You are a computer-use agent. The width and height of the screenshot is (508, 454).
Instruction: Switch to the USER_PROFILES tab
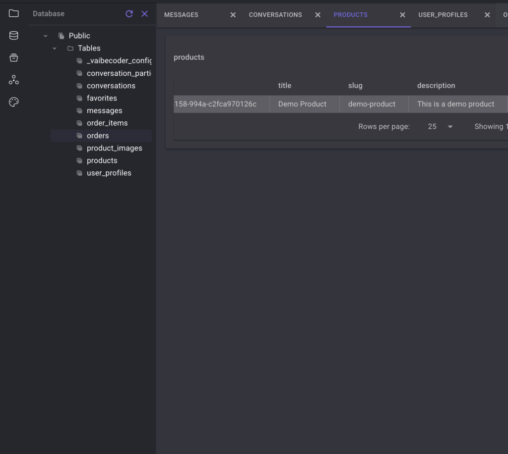click(443, 15)
